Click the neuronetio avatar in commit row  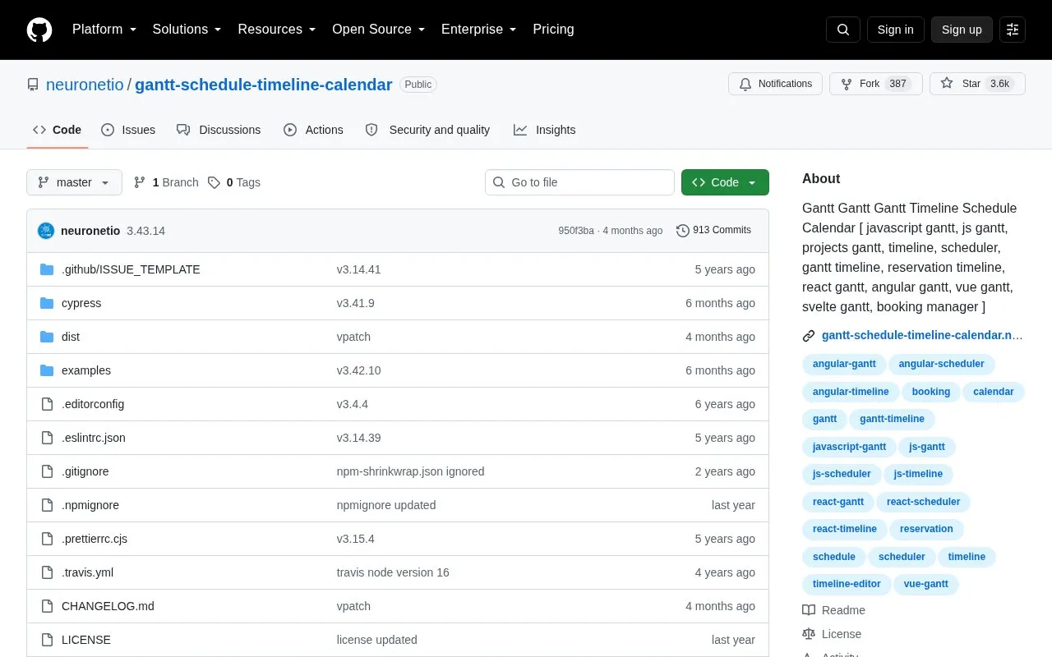[x=46, y=231]
